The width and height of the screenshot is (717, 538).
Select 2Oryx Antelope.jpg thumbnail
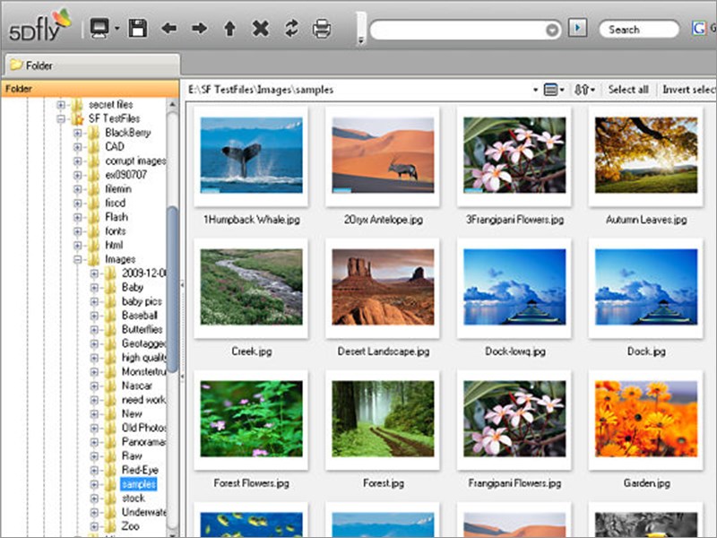(x=383, y=154)
